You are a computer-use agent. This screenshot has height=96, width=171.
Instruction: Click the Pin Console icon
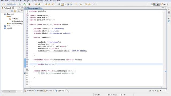[x=150, y=91]
